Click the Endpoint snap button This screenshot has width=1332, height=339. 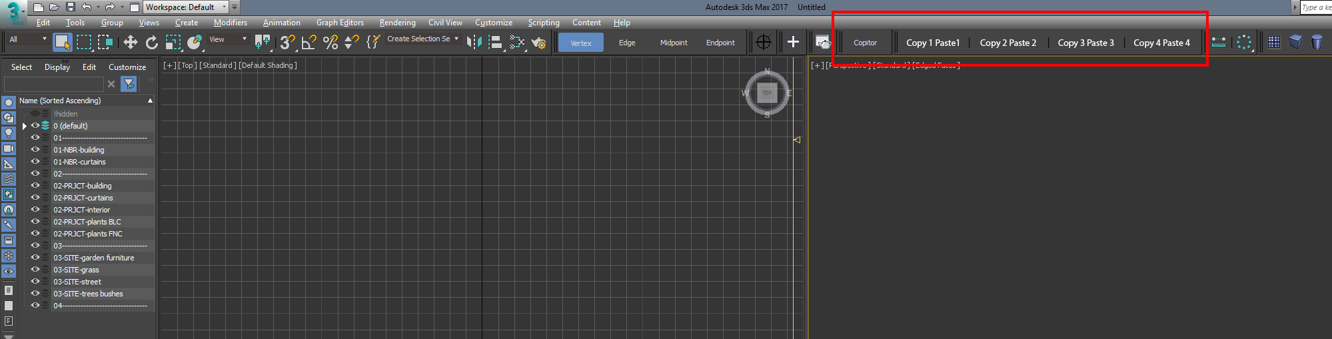720,43
